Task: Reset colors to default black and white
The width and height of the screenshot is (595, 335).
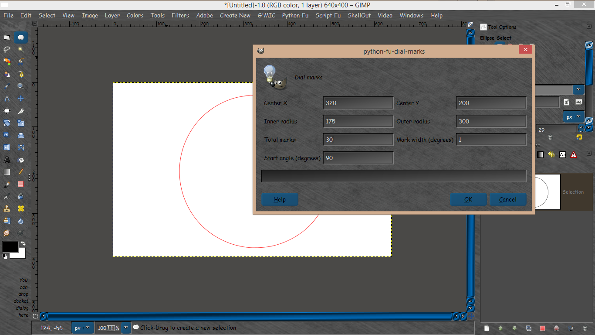Action: point(4,256)
